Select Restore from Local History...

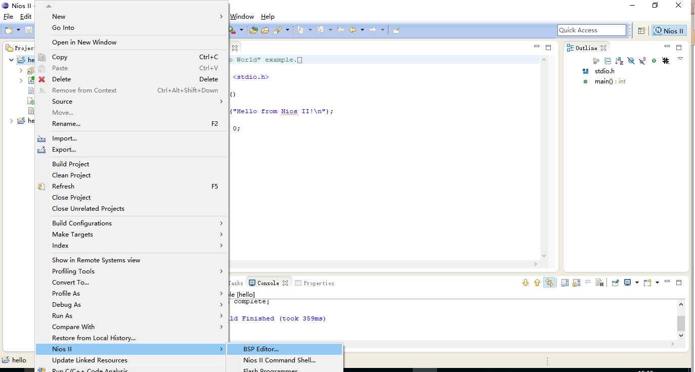pos(131,338)
